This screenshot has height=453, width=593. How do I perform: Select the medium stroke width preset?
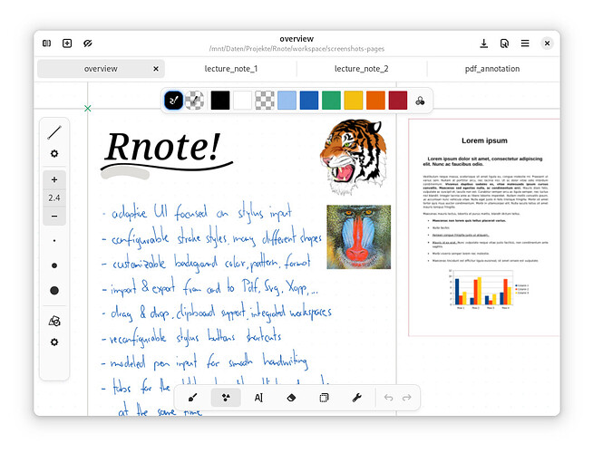pos(54,265)
